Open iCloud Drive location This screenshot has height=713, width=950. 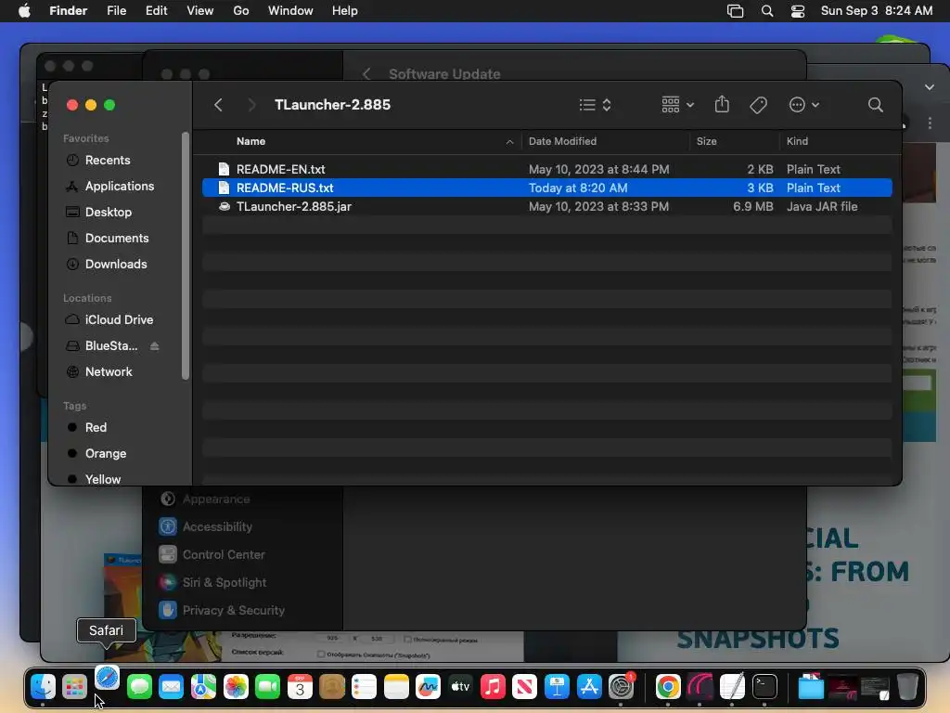[119, 319]
